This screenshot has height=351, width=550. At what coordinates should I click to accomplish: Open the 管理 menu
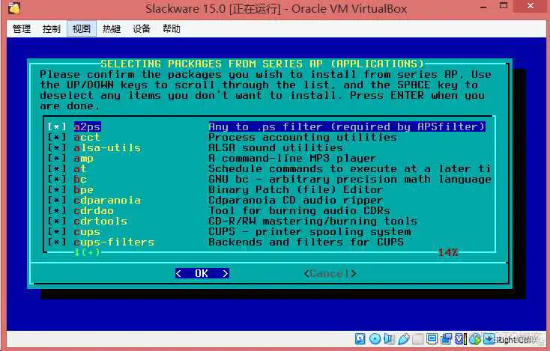tap(22, 28)
